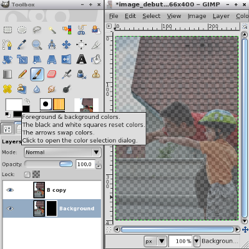
Task: Select the Rotate tool
Action: [7, 60]
